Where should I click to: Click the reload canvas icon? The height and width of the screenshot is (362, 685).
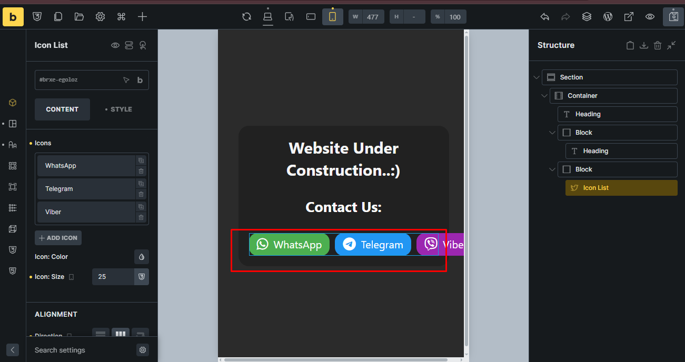(x=246, y=17)
